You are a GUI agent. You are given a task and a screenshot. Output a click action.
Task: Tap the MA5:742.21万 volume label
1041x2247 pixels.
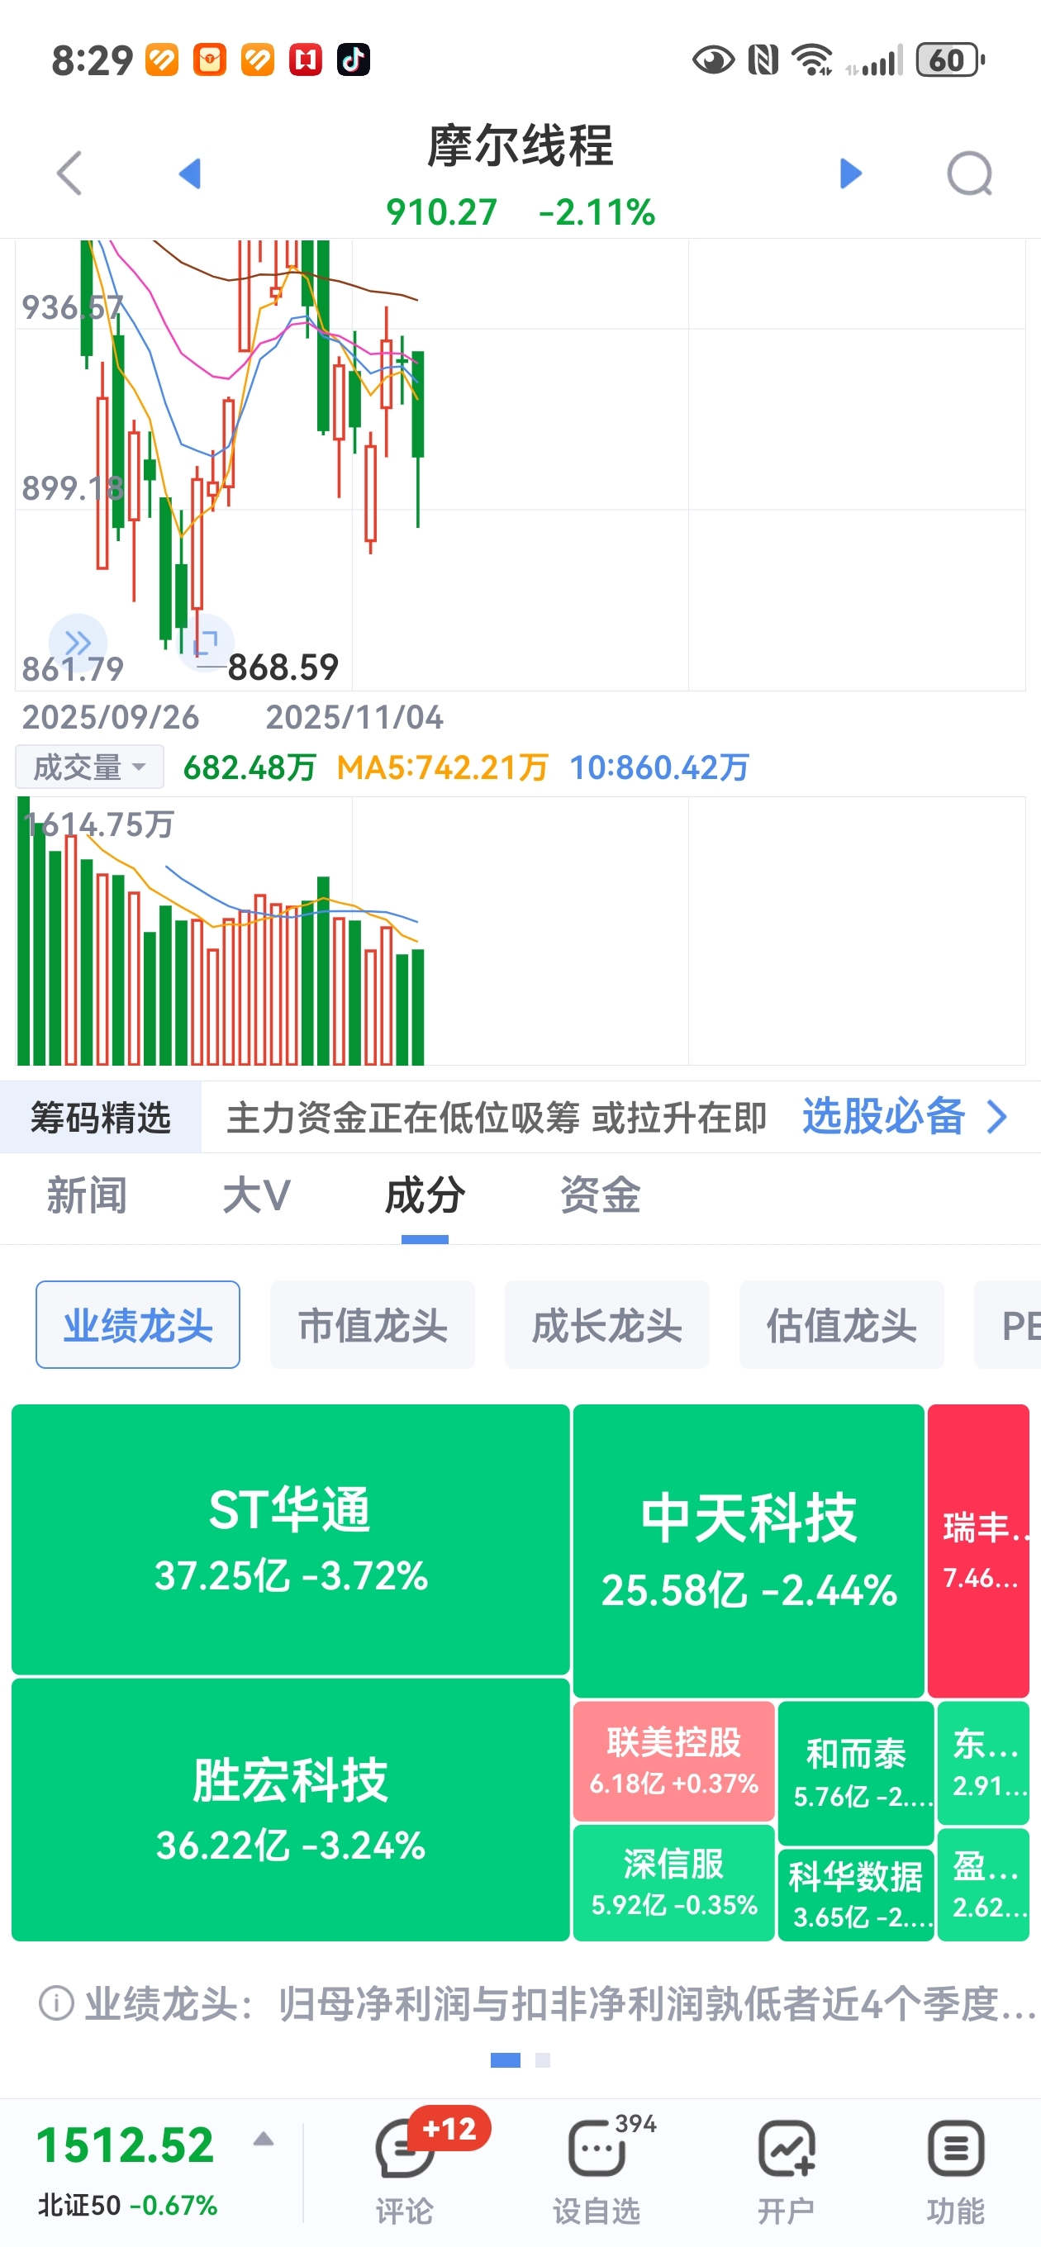[x=442, y=767]
